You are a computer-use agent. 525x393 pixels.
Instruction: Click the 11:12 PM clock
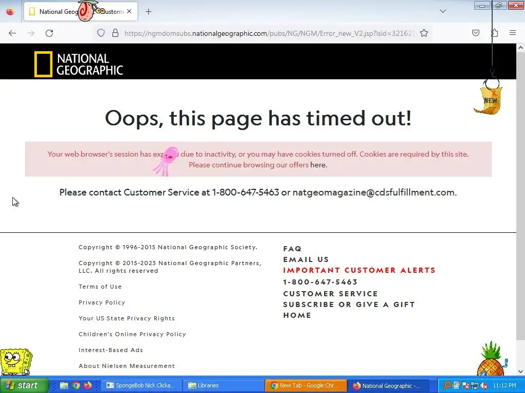(x=504, y=386)
